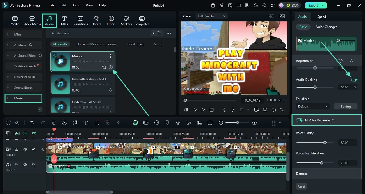Click the cloud upload icon in title bar
Image resolution: width=365 pixels, height=194 pixels.
click(255, 5)
